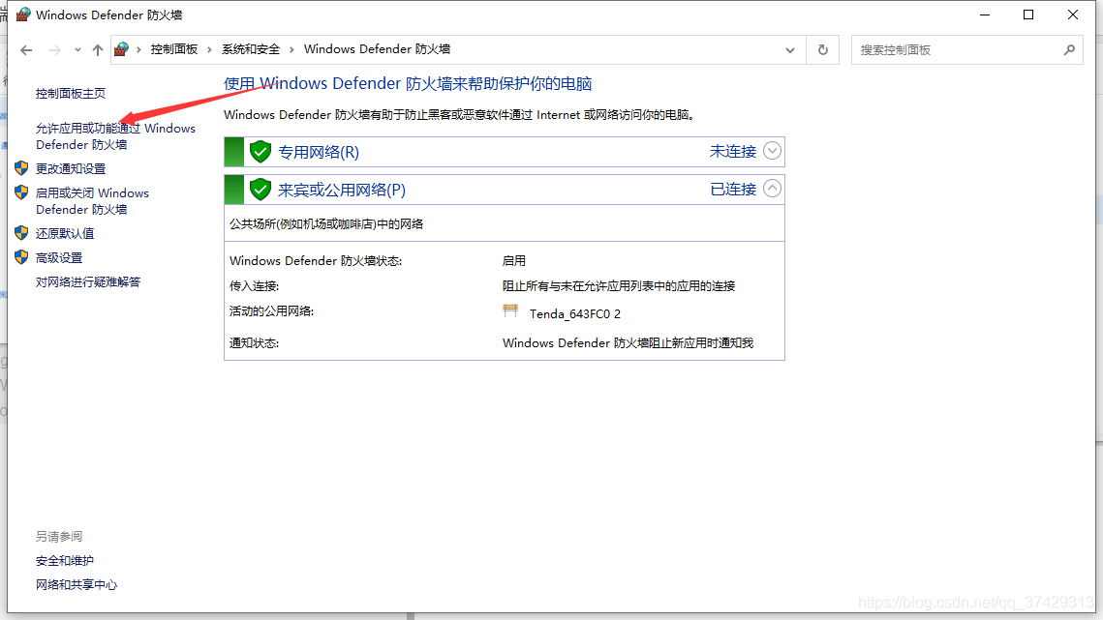Click the network bench icon beside Tenda_643FC0 2
Screen dimensions: 1103x620
[510, 310]
